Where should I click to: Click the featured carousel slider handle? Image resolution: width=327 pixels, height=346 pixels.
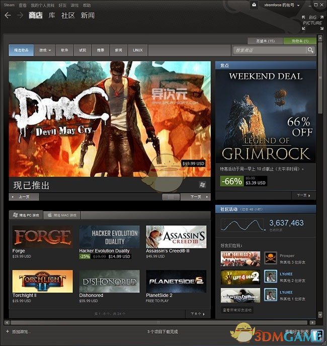pos(171,197)
